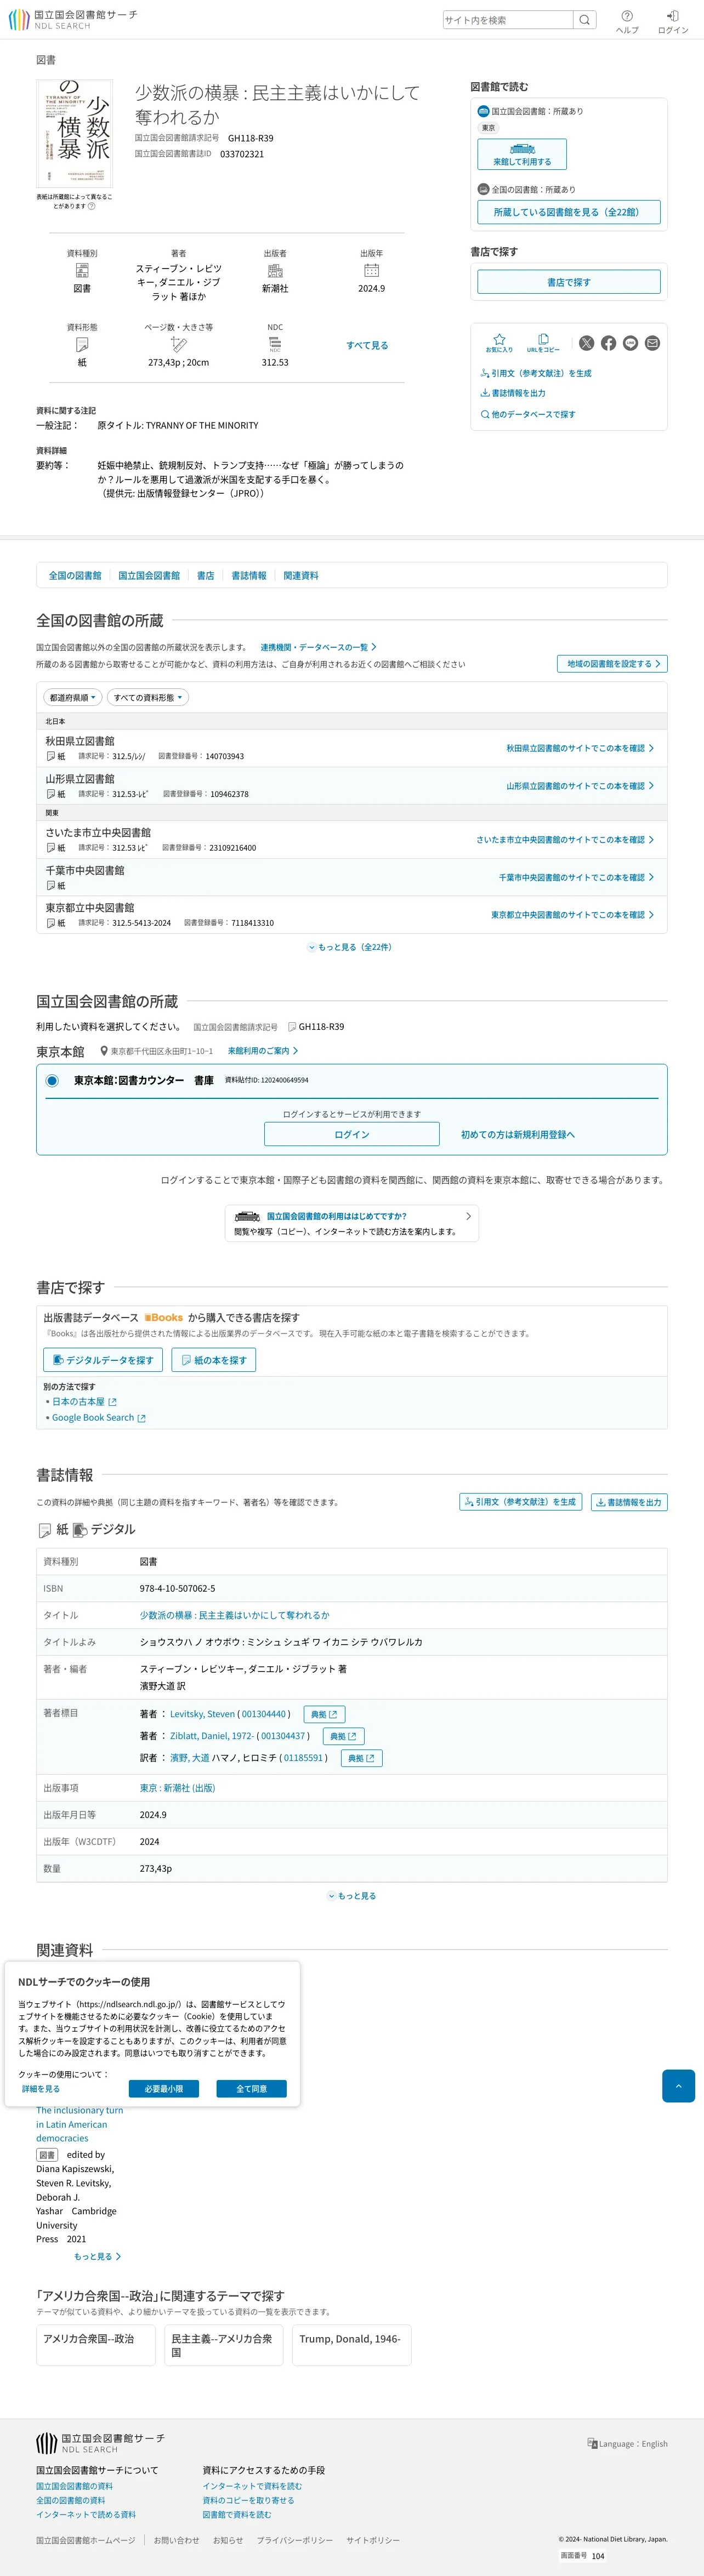
Task: Click 詳細を見る in cookie notice
Action: pos(41,2089)
